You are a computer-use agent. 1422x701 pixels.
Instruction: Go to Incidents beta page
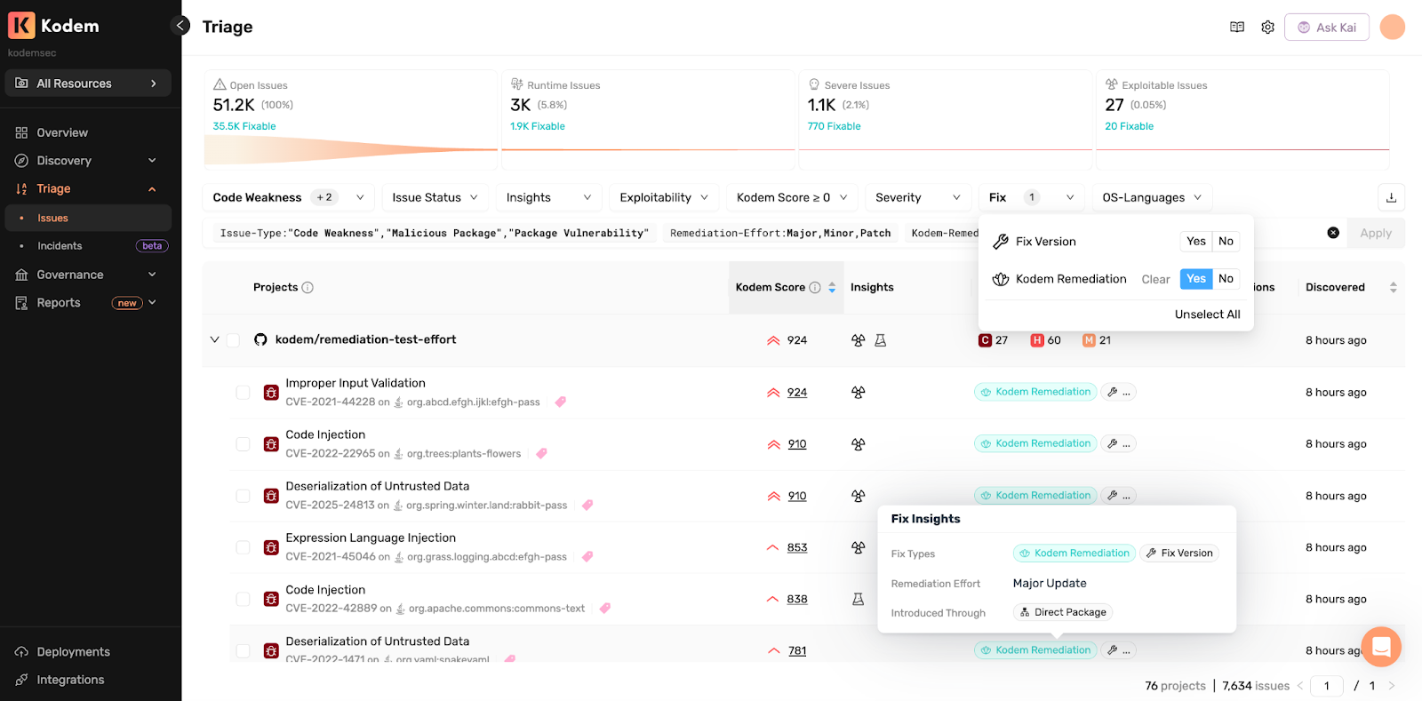click(89, 246)
